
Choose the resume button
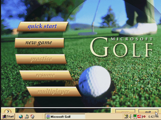pyautogui.click(x=46, y=75)
